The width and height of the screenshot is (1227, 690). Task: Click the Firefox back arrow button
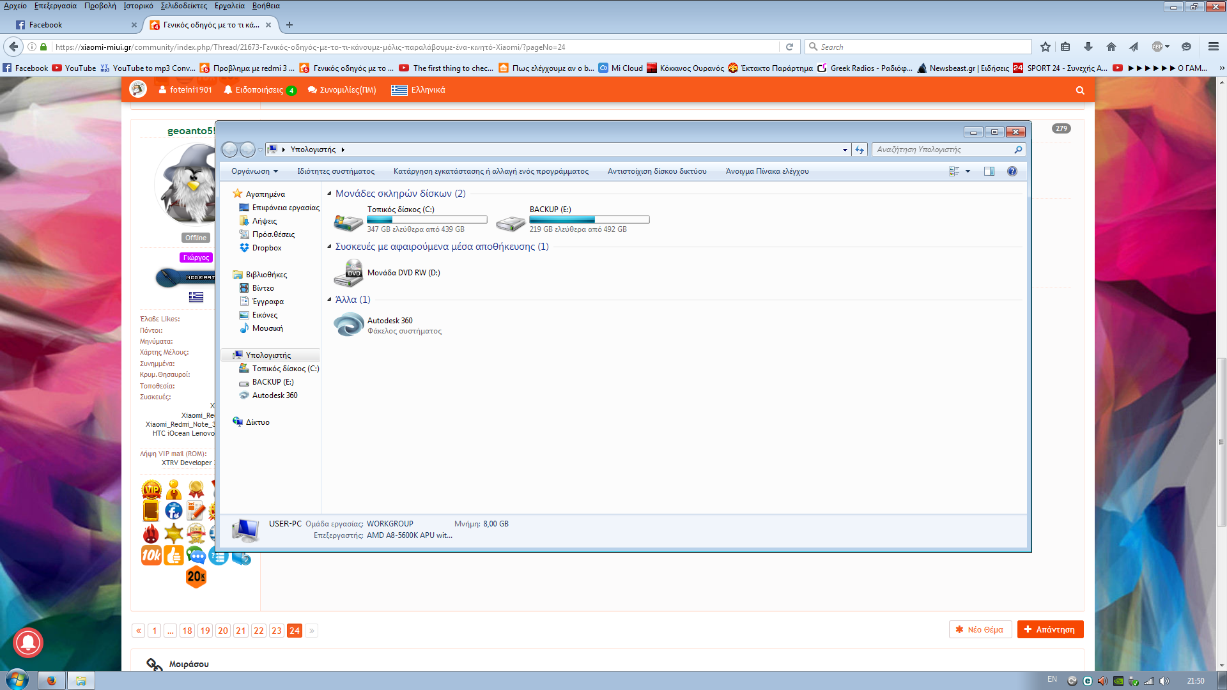click(13, 47)
